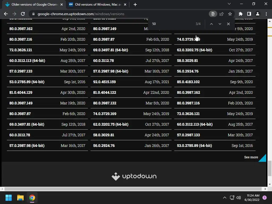Open version 80.0.3987.132 from Mar 5th, 2020
The height and width of the screenshot is (204, 272).
pos(131,103)
